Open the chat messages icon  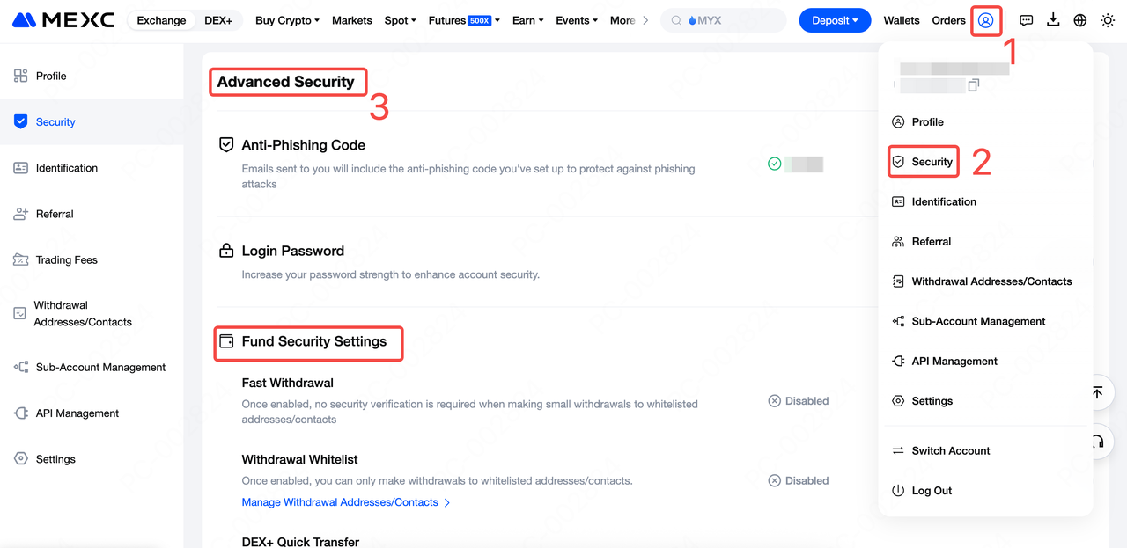click(1026, 20)
